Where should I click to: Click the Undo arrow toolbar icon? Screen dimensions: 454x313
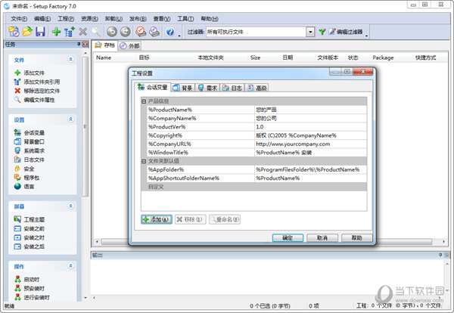(x=112, y=32)
